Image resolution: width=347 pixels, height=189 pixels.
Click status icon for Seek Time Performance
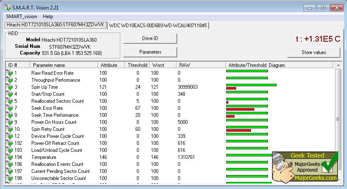point(9,115)
